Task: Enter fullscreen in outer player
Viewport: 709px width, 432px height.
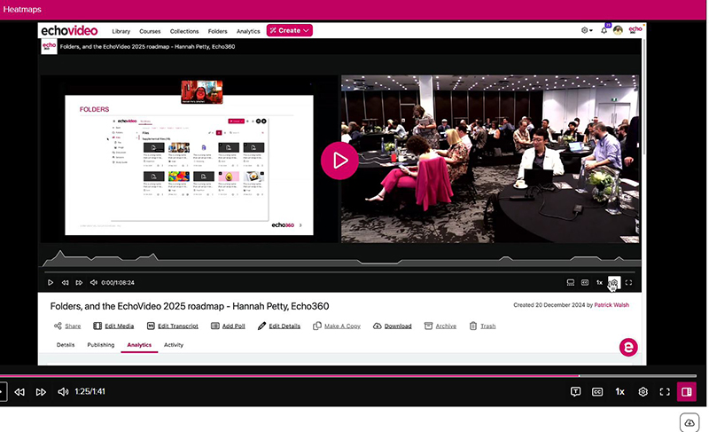Action: click(x=665, y=392)
